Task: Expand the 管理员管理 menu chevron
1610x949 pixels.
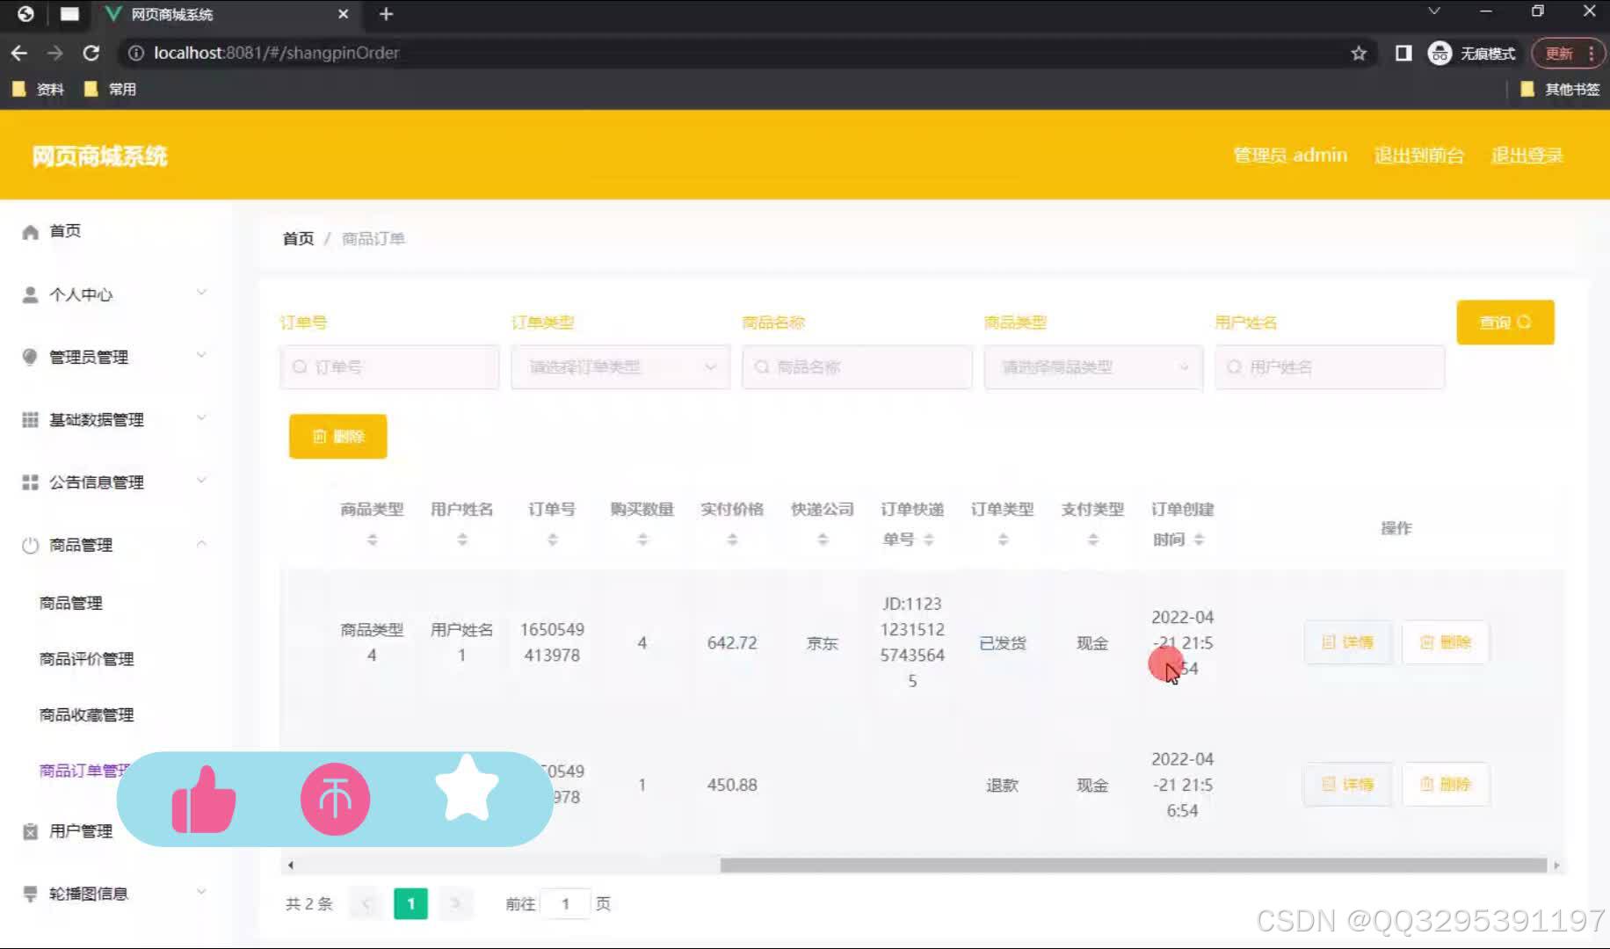Action: [x=201, y=355]
